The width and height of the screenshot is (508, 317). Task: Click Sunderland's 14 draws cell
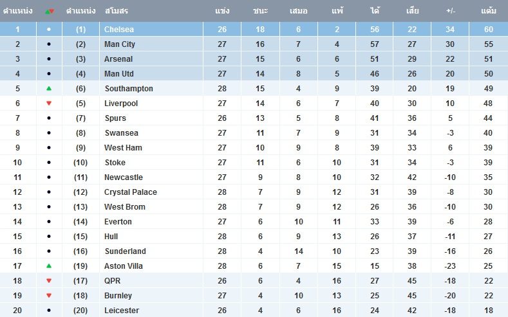click(299, 251)
